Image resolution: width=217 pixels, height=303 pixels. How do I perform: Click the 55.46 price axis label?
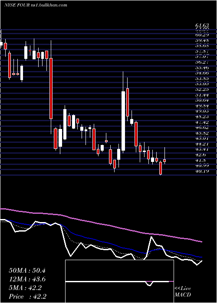tap(202, 68)
